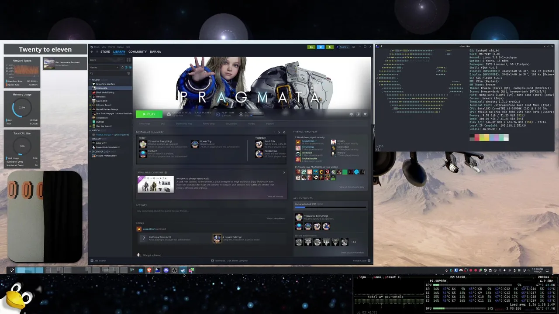Open the Discussions link
559x314 pixels.
(x=231, y=123)
